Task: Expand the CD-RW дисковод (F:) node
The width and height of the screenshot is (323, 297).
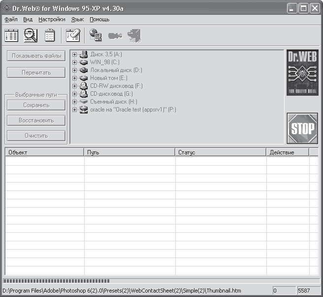Action: pos(74,86)
